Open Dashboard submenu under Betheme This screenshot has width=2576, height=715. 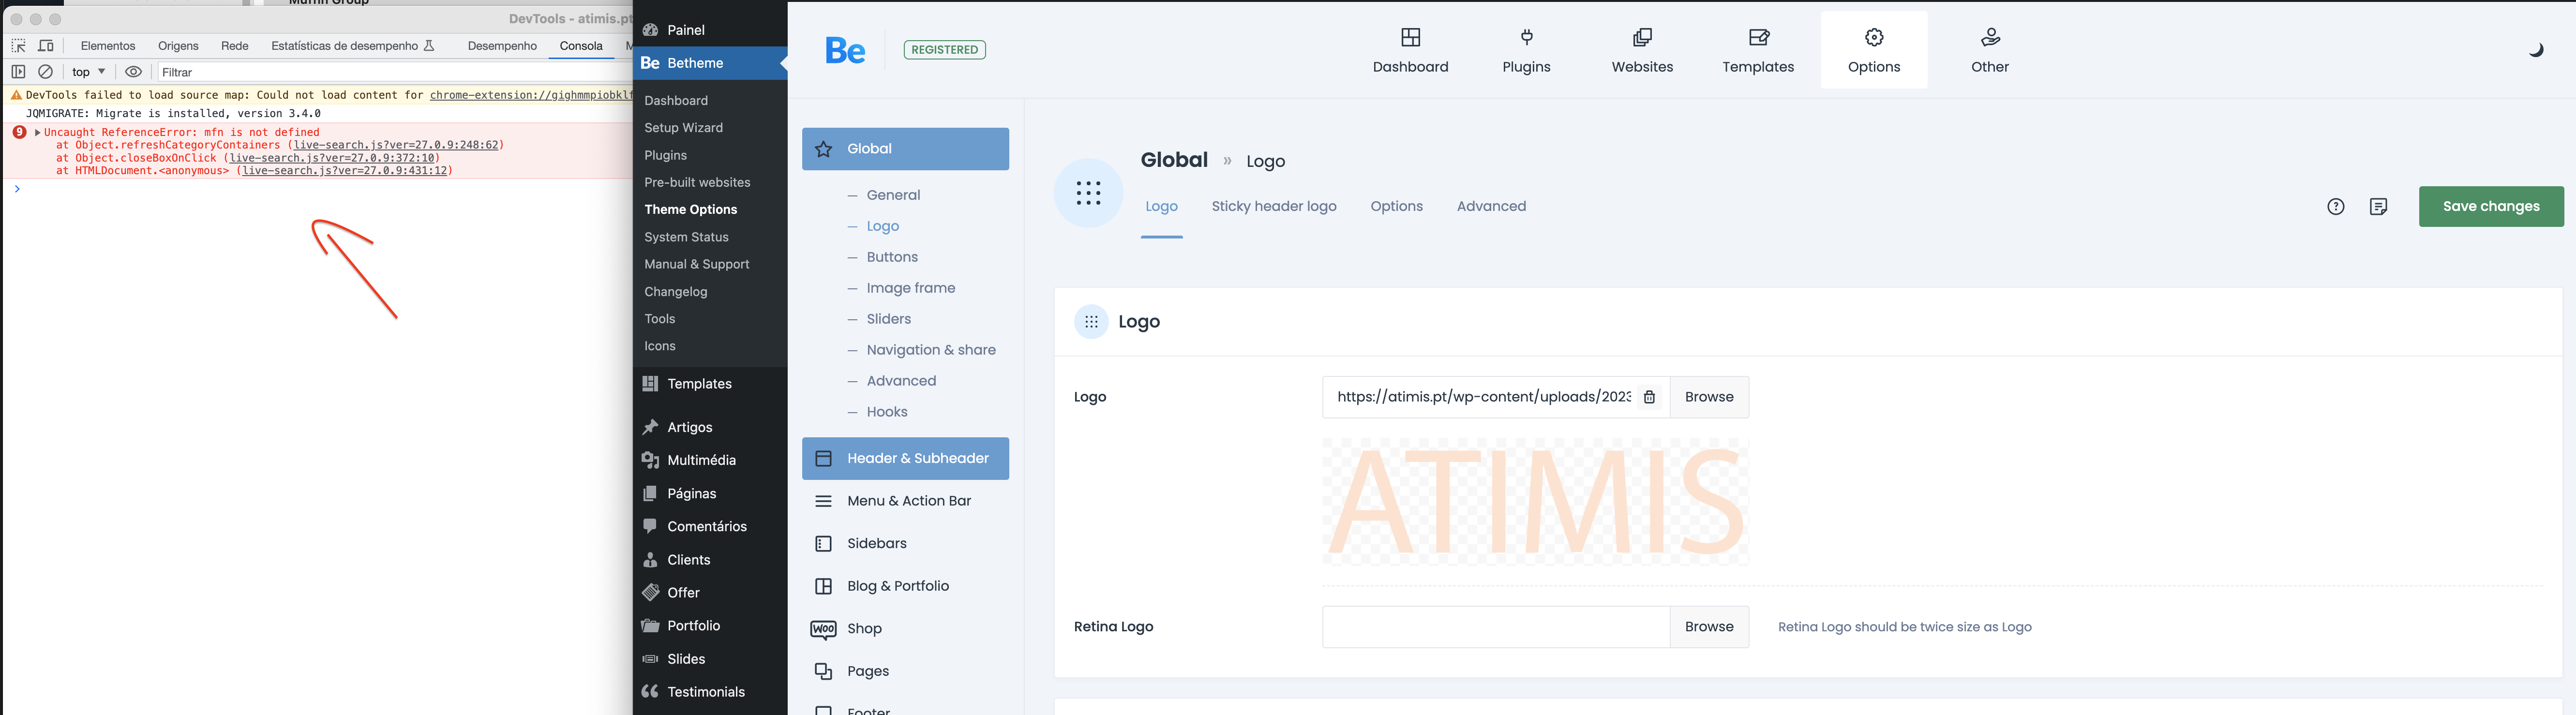coord(676,101)
